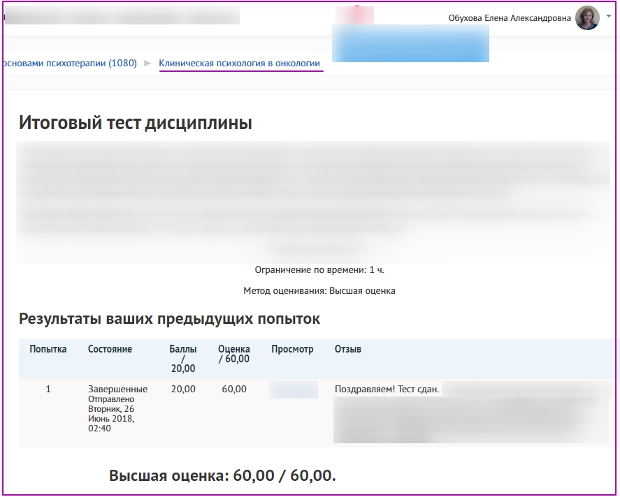
Task: Click the Поздравляем! Тест сдан. feedback
Action: click(x=387, y=390)
